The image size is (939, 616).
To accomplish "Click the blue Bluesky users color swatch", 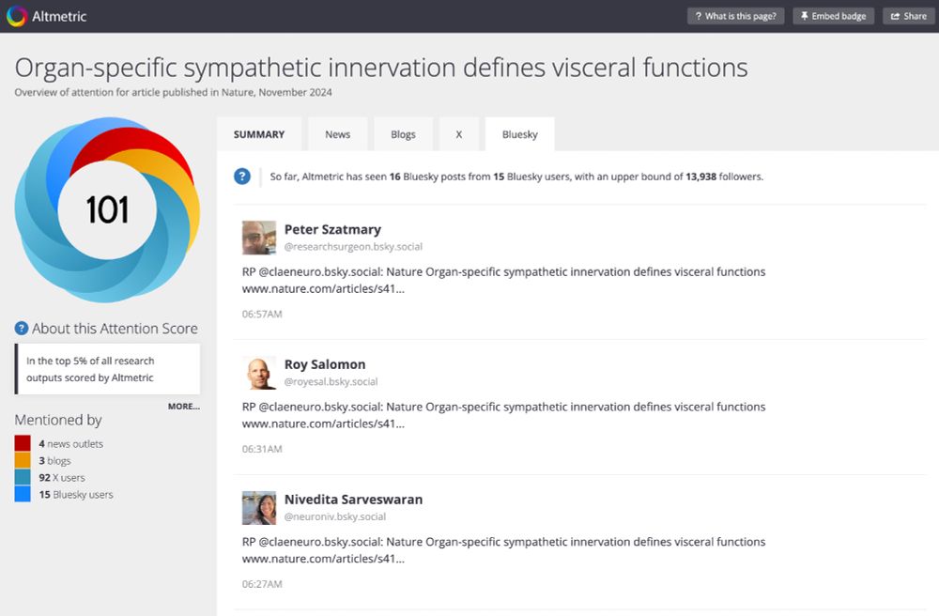I will pyautogui.click(x=23, y=494).
